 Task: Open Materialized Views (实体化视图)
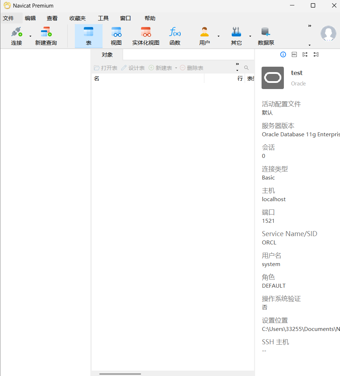click(x=146, y=36)
